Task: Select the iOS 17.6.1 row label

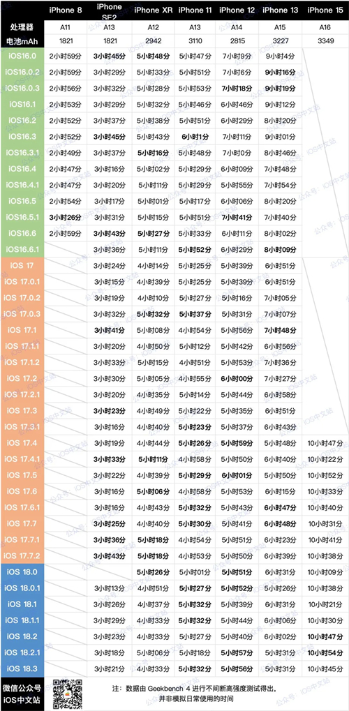Action: (23, 507)
